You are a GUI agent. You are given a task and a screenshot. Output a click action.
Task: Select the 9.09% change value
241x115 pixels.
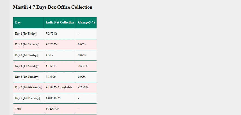coord(82,55)
